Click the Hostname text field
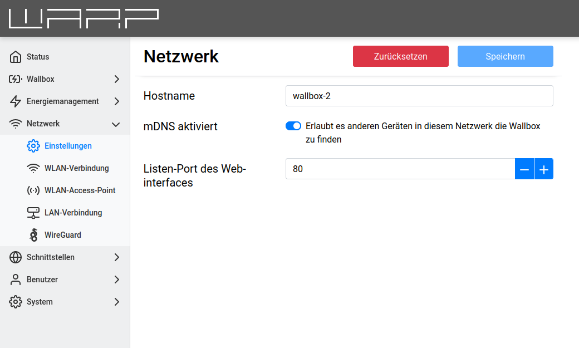579x348 pixels. tap(419, 96)
